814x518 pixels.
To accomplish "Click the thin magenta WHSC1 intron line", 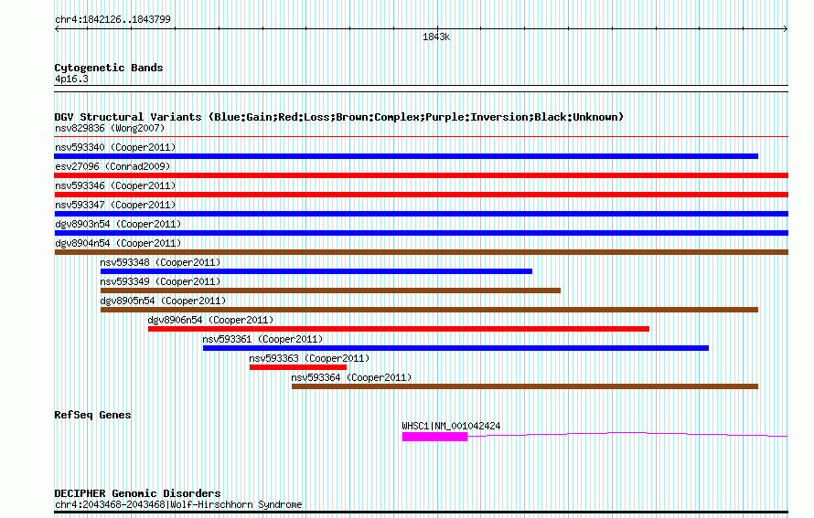I will pyautogui.click(x=627, y=434).
